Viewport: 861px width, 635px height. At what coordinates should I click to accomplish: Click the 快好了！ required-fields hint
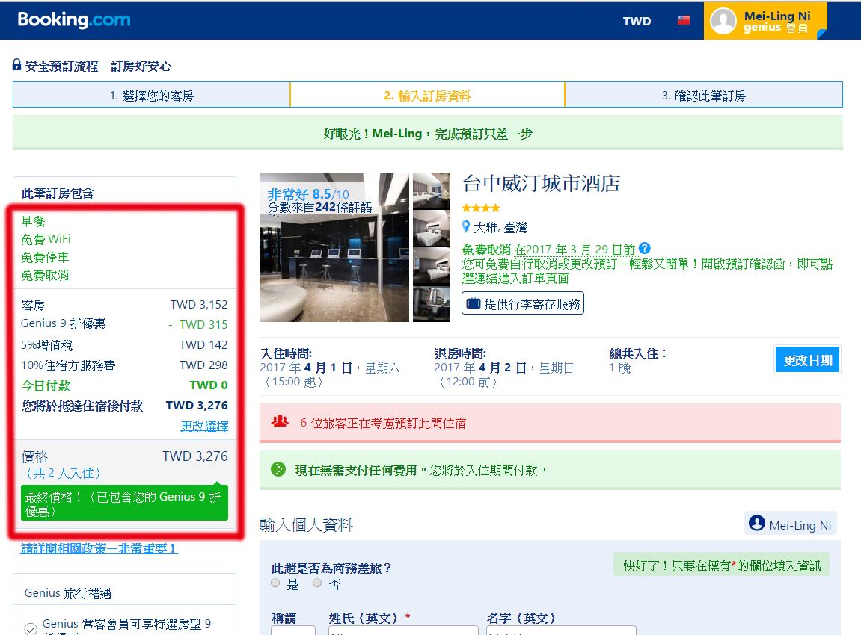coord(722,566)
